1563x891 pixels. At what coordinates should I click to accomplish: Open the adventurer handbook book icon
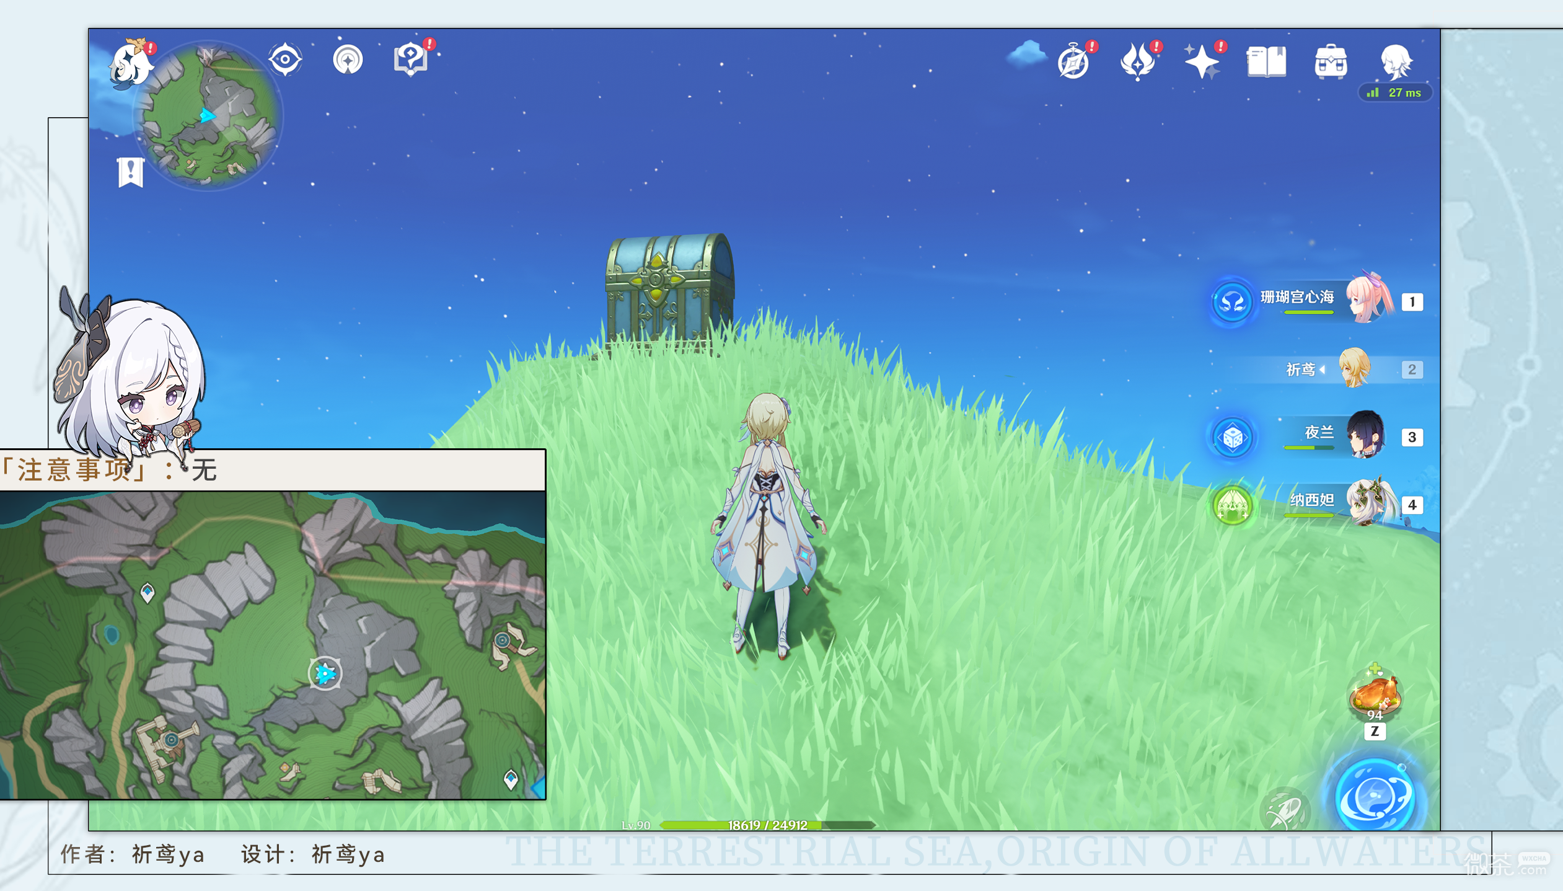[x=1267, y=62]
